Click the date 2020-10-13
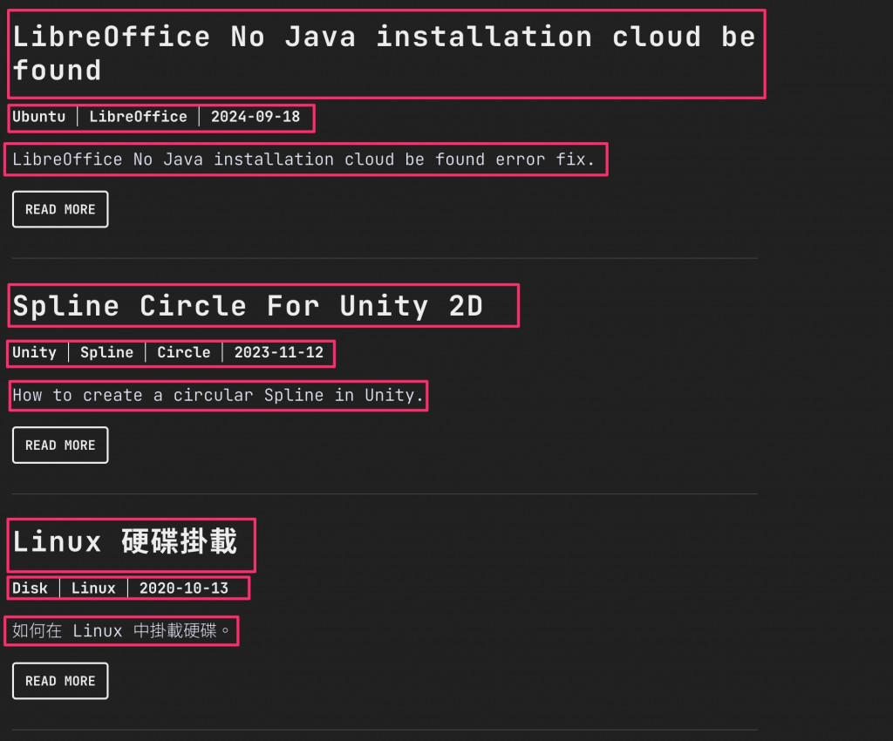Image resolution: width=893 pixels, height=741 pixels. point(183,588)
